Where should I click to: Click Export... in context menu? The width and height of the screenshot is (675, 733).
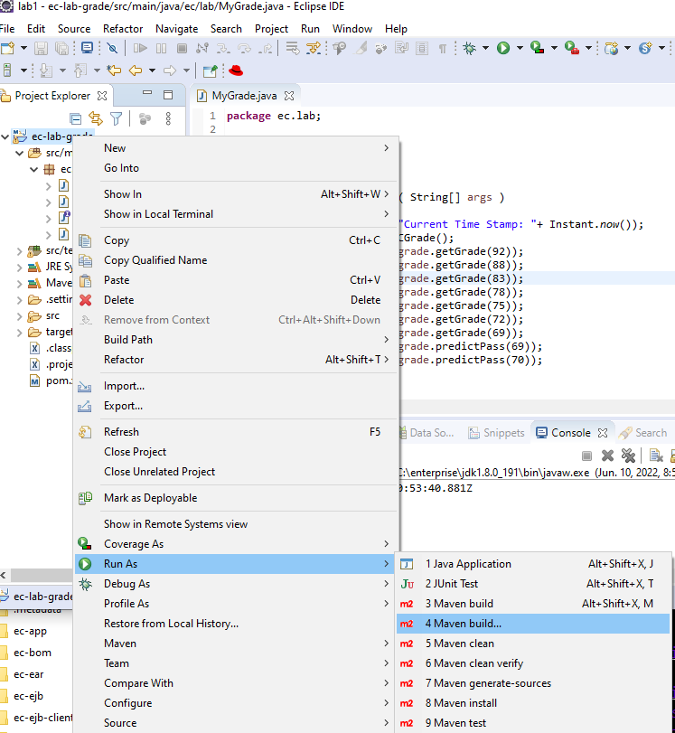click(x=237, y=406)
